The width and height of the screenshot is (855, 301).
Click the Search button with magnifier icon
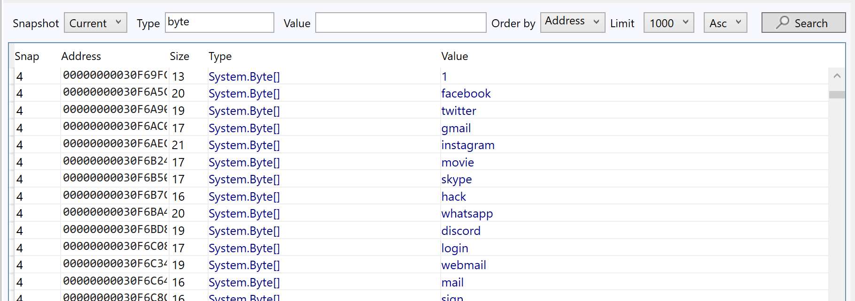[803, 23]
